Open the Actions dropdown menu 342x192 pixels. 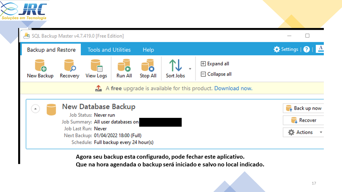(x=304, y=132)
